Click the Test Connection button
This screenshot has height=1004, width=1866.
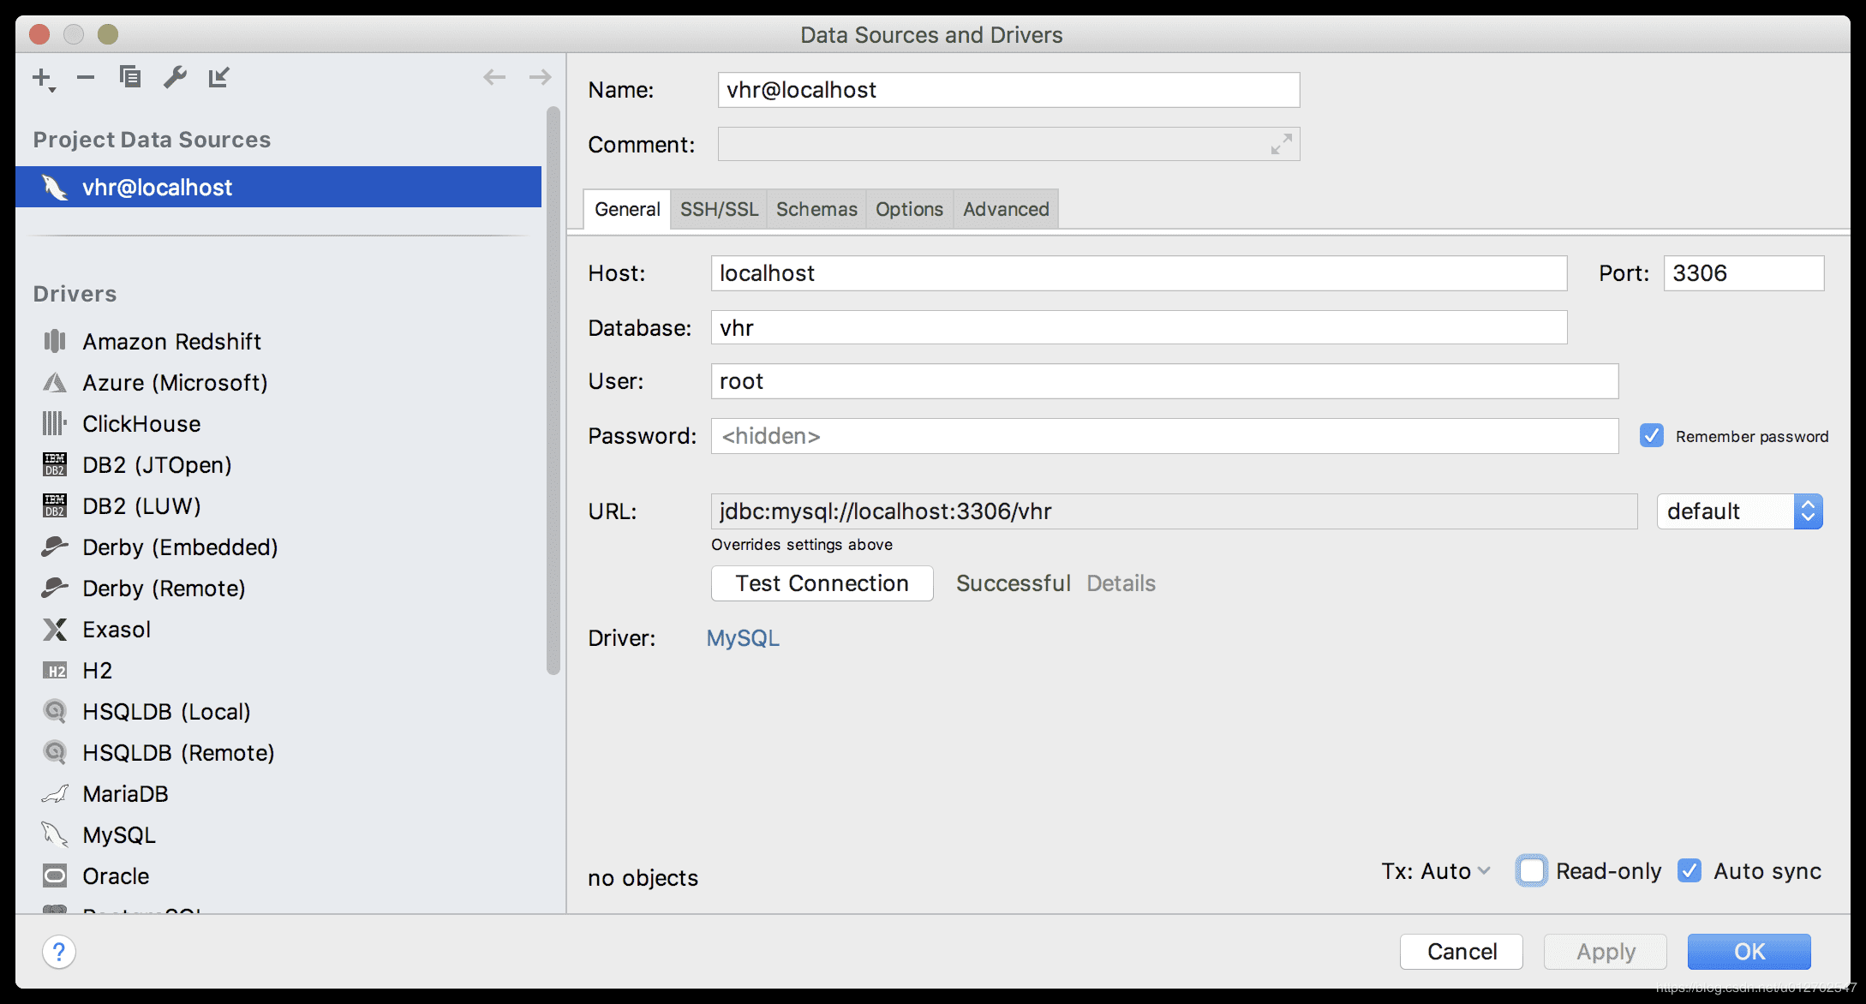point(821,583)
